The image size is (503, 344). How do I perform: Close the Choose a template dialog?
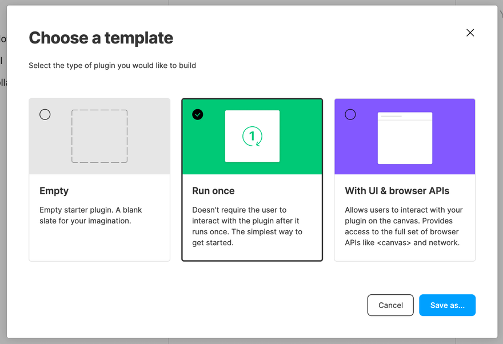tap(470, 33)
